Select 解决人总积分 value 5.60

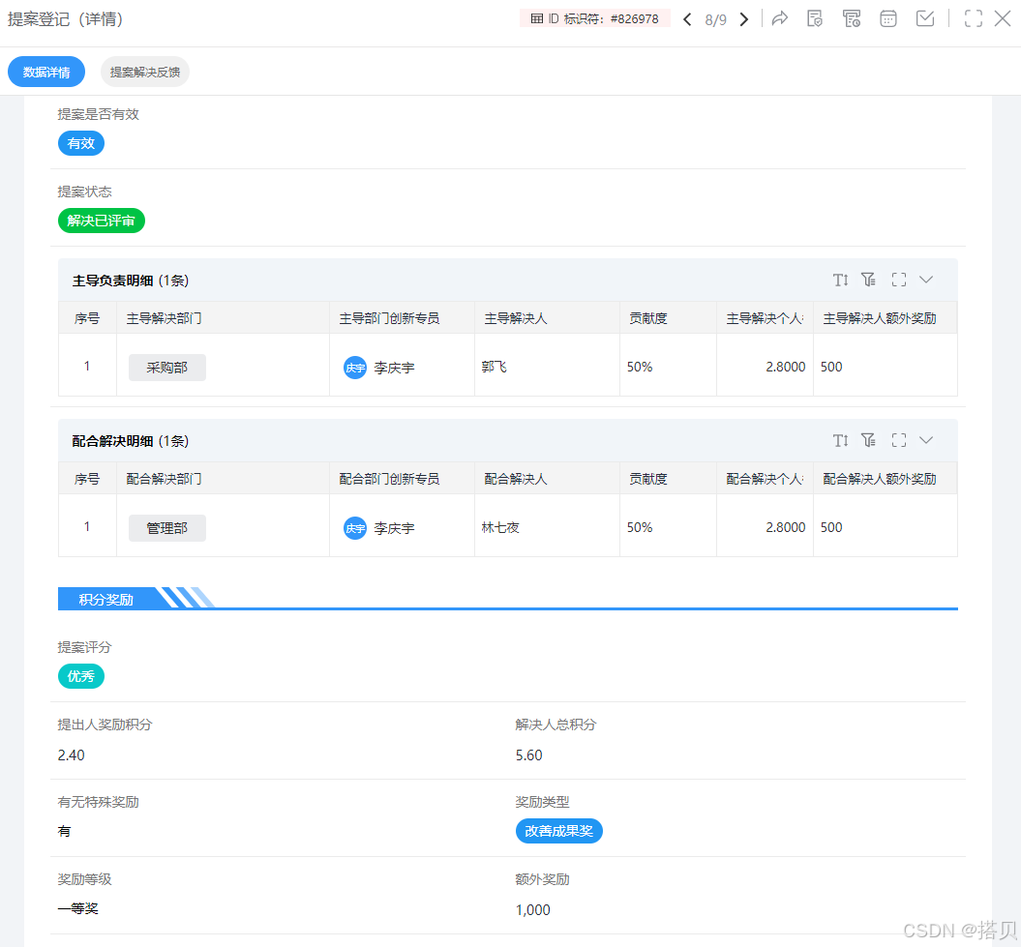[528, 755]
